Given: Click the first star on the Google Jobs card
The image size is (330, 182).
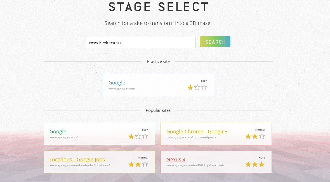Looking at the screenshot, I should 131,164.
